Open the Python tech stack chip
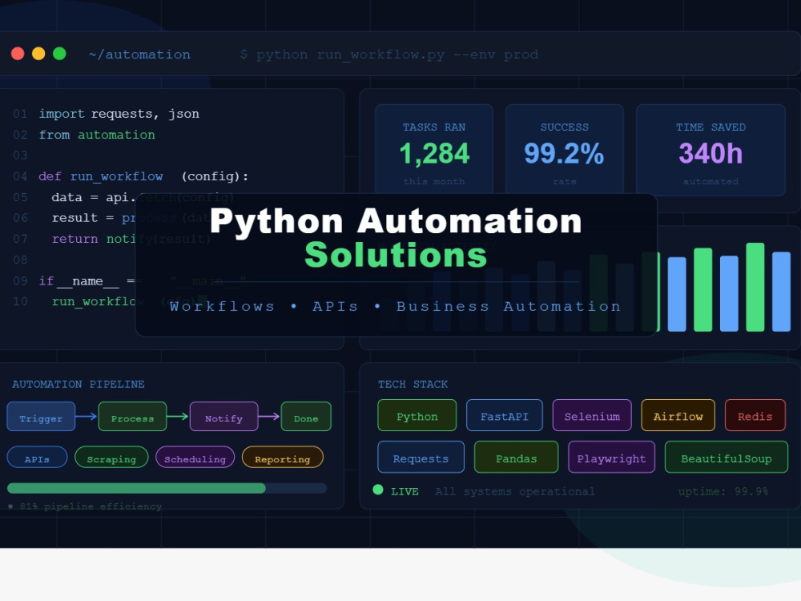 click(417, 415)
